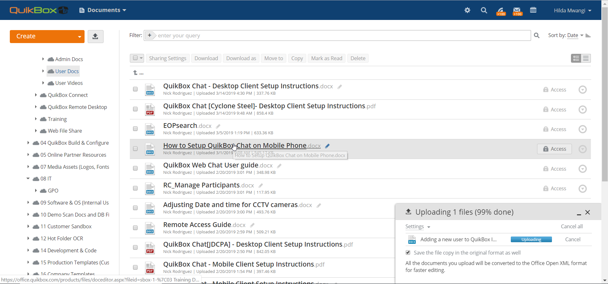Click Cancel all in the upload panel

pos(571,226)
